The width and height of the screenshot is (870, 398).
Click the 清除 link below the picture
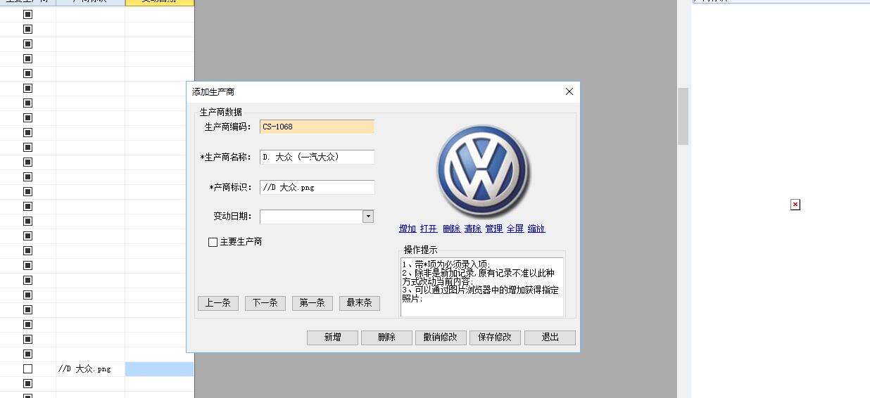point(472,229)
